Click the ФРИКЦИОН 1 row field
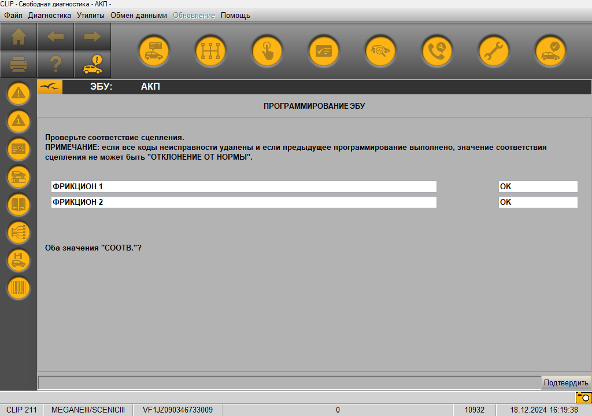Screen dimensions: 592x416 pyautogui.click(x=243, y=186)
